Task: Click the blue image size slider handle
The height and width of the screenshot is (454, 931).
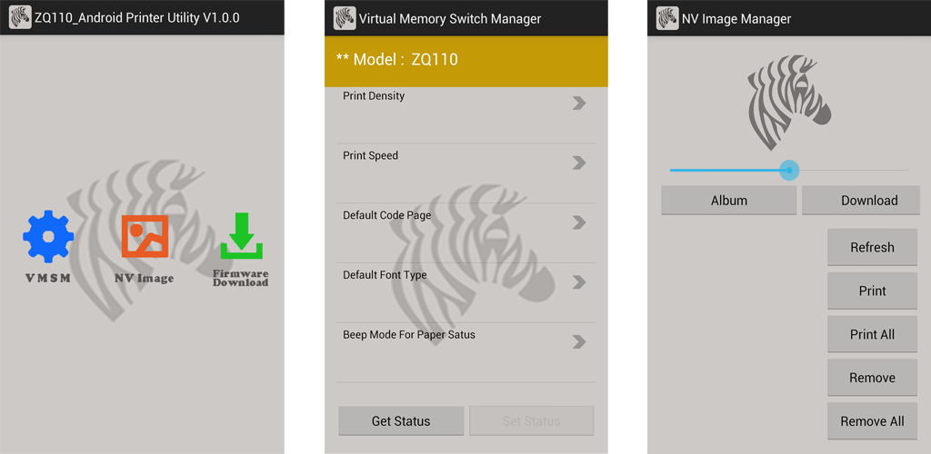Action: (x=789, y=170)
